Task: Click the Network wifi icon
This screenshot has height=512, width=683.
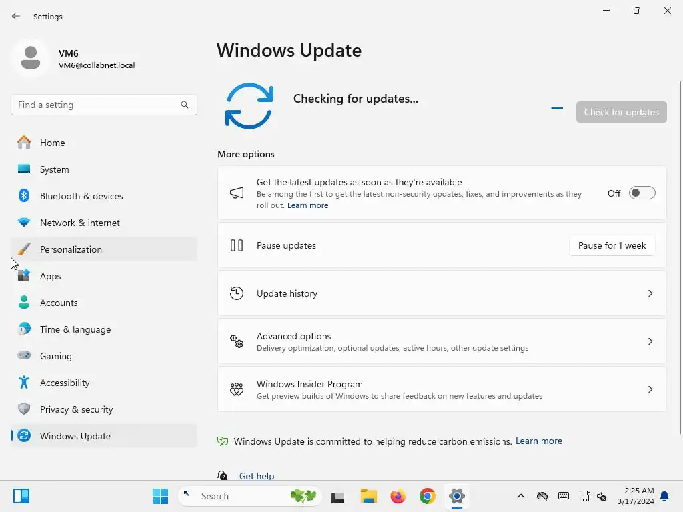Action: (24, 222)
